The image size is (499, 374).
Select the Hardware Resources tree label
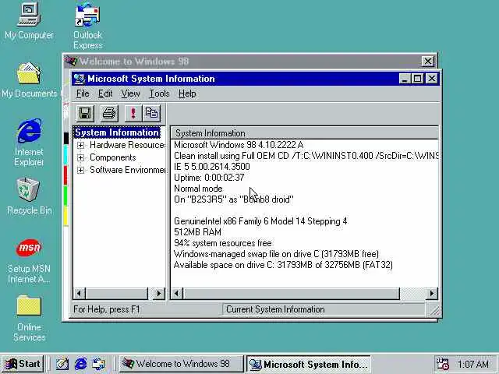tap(127, 145)
